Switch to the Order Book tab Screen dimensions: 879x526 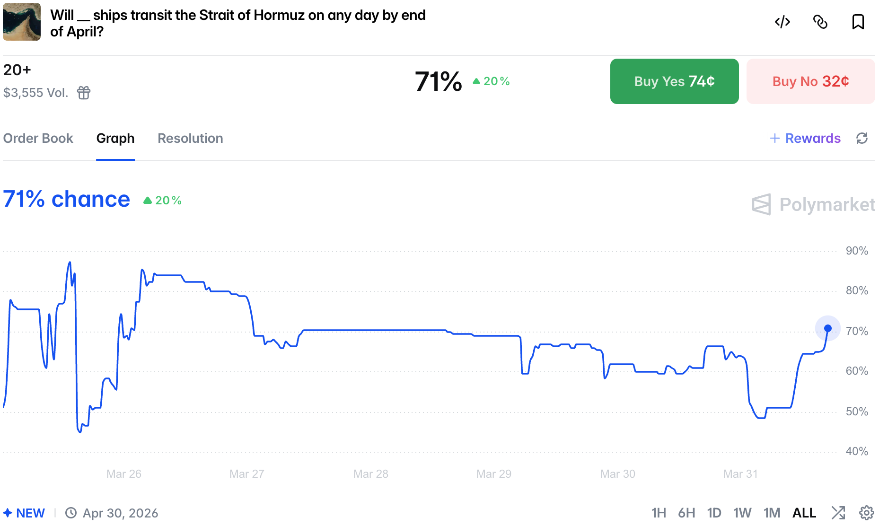pos(38,138)
